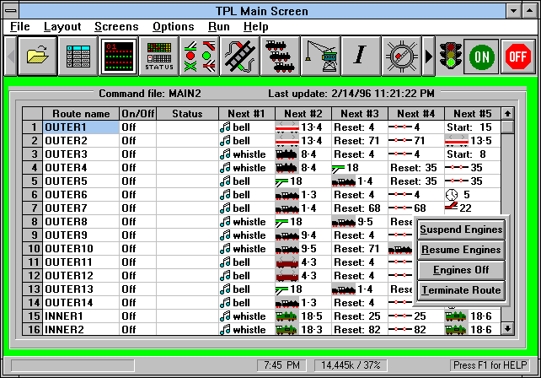Click the open folder toolbar icon
The width and height of the screenshot is (541, 378).
pos(39,57)
